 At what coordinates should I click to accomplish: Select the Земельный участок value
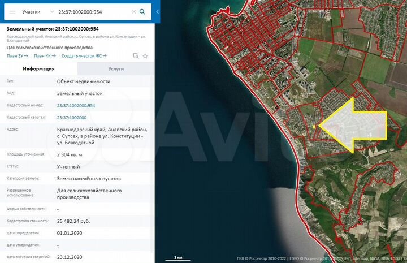tap(80, 93)
